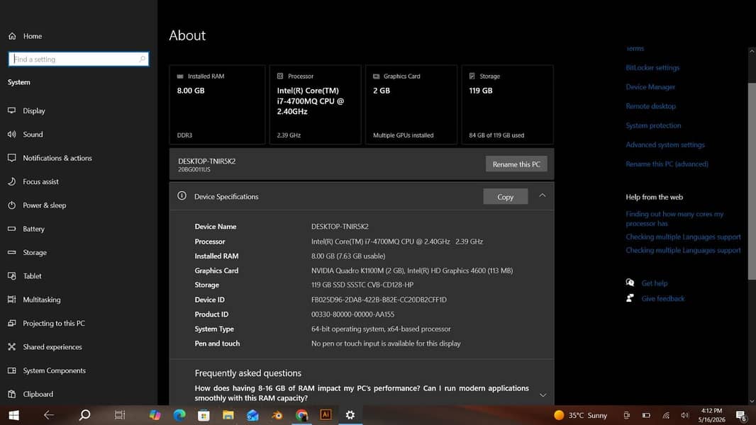Click the Get help chat icon

pos(630,283)
